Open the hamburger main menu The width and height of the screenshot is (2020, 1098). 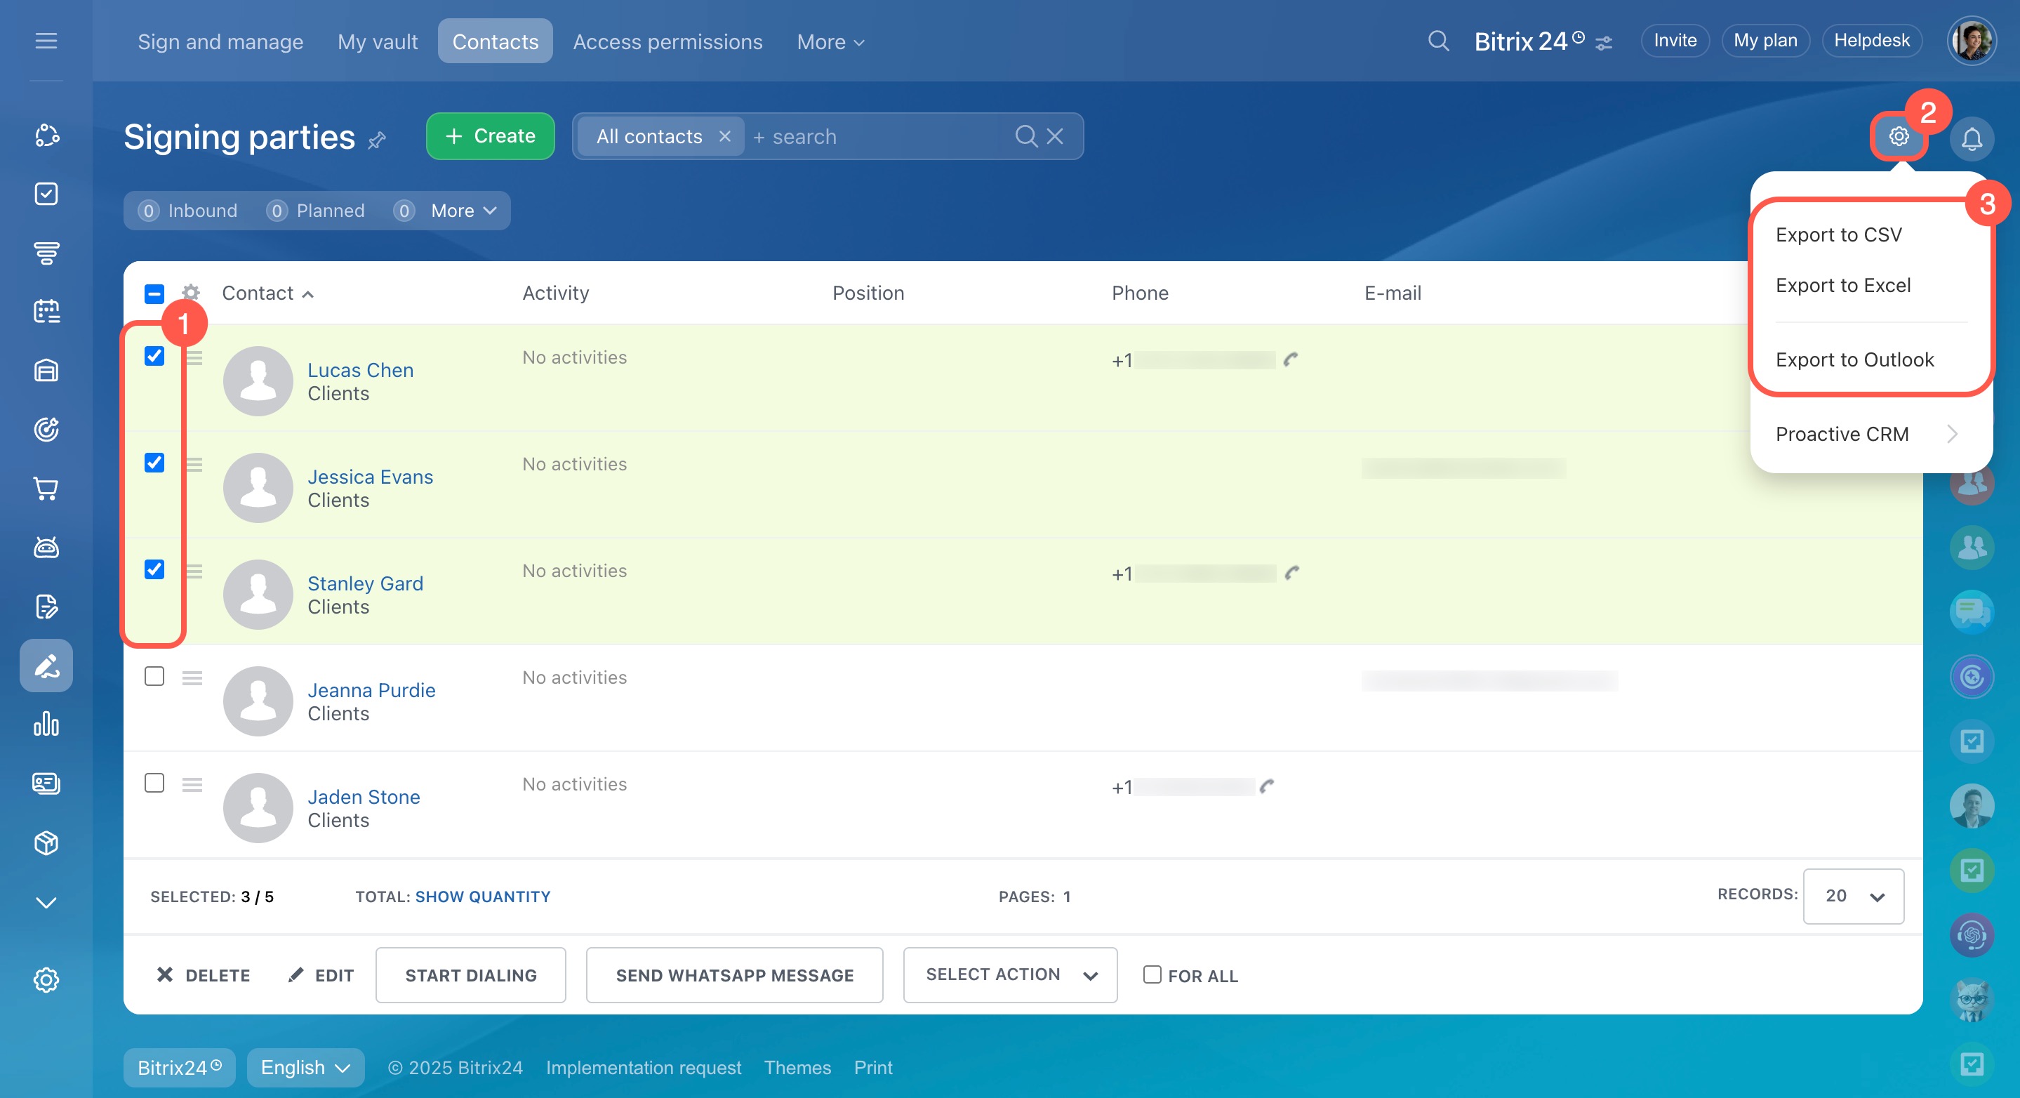click(x=46, y=40)
